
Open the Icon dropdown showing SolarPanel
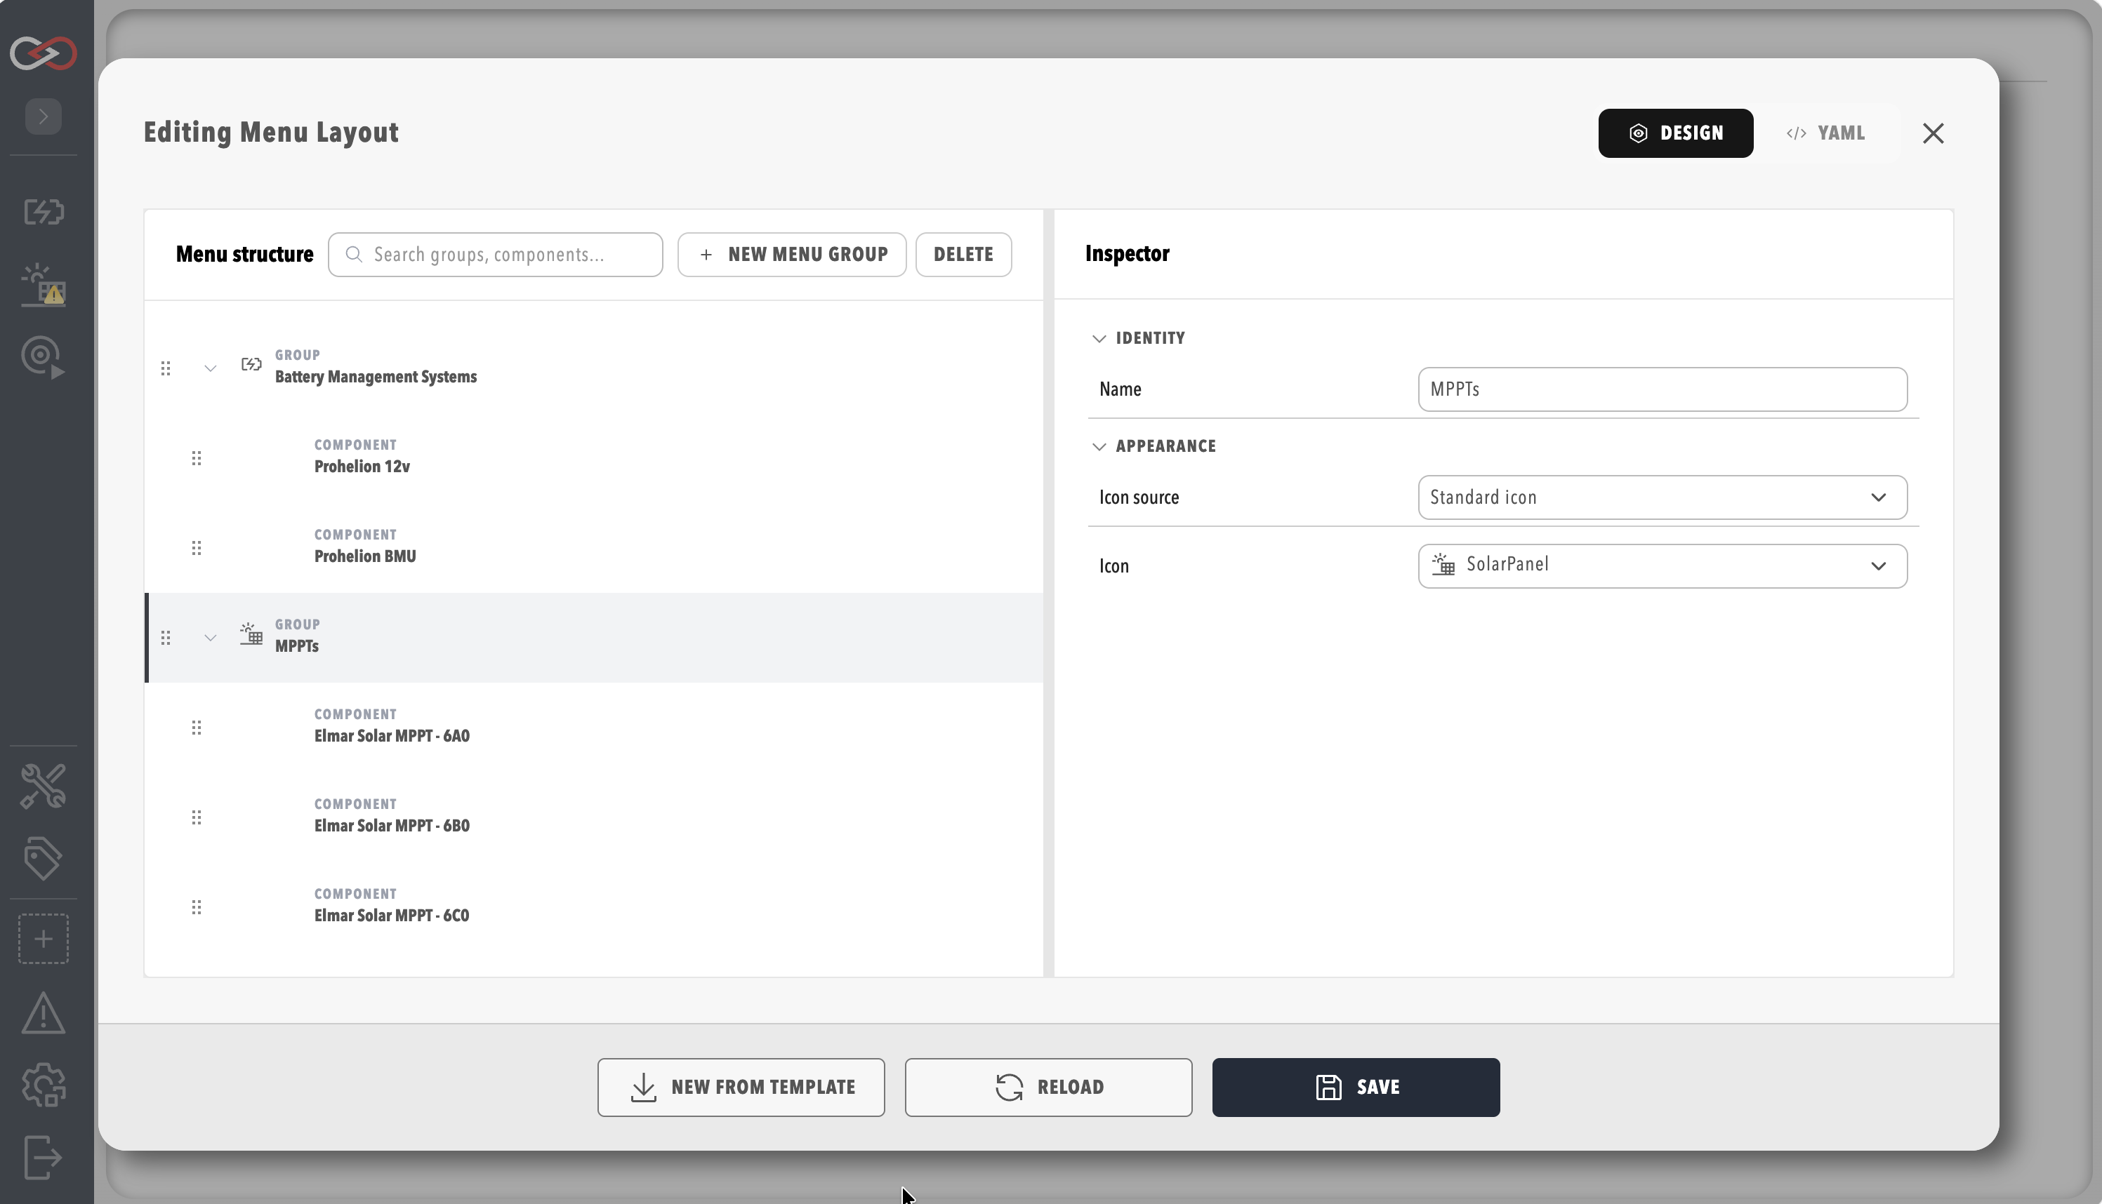coord(1662,566)
